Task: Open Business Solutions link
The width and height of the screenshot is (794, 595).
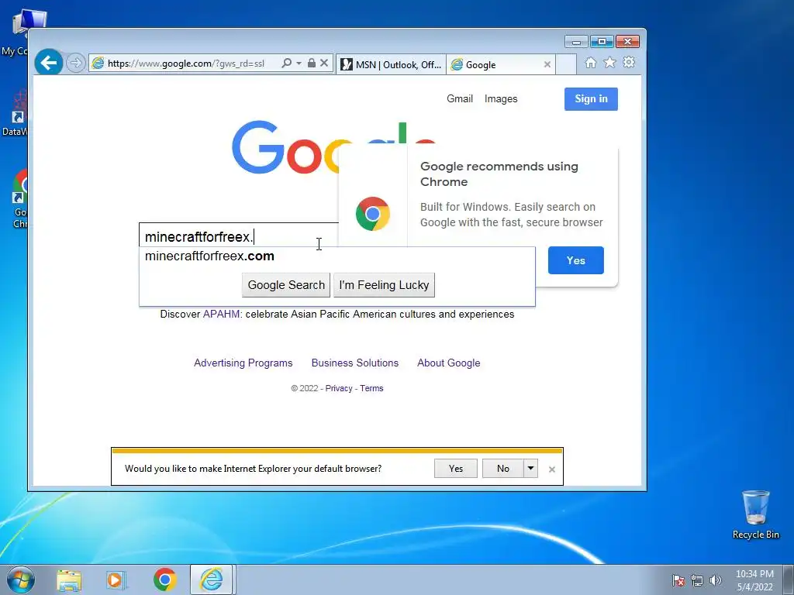Action: click(x=355, y=363)
